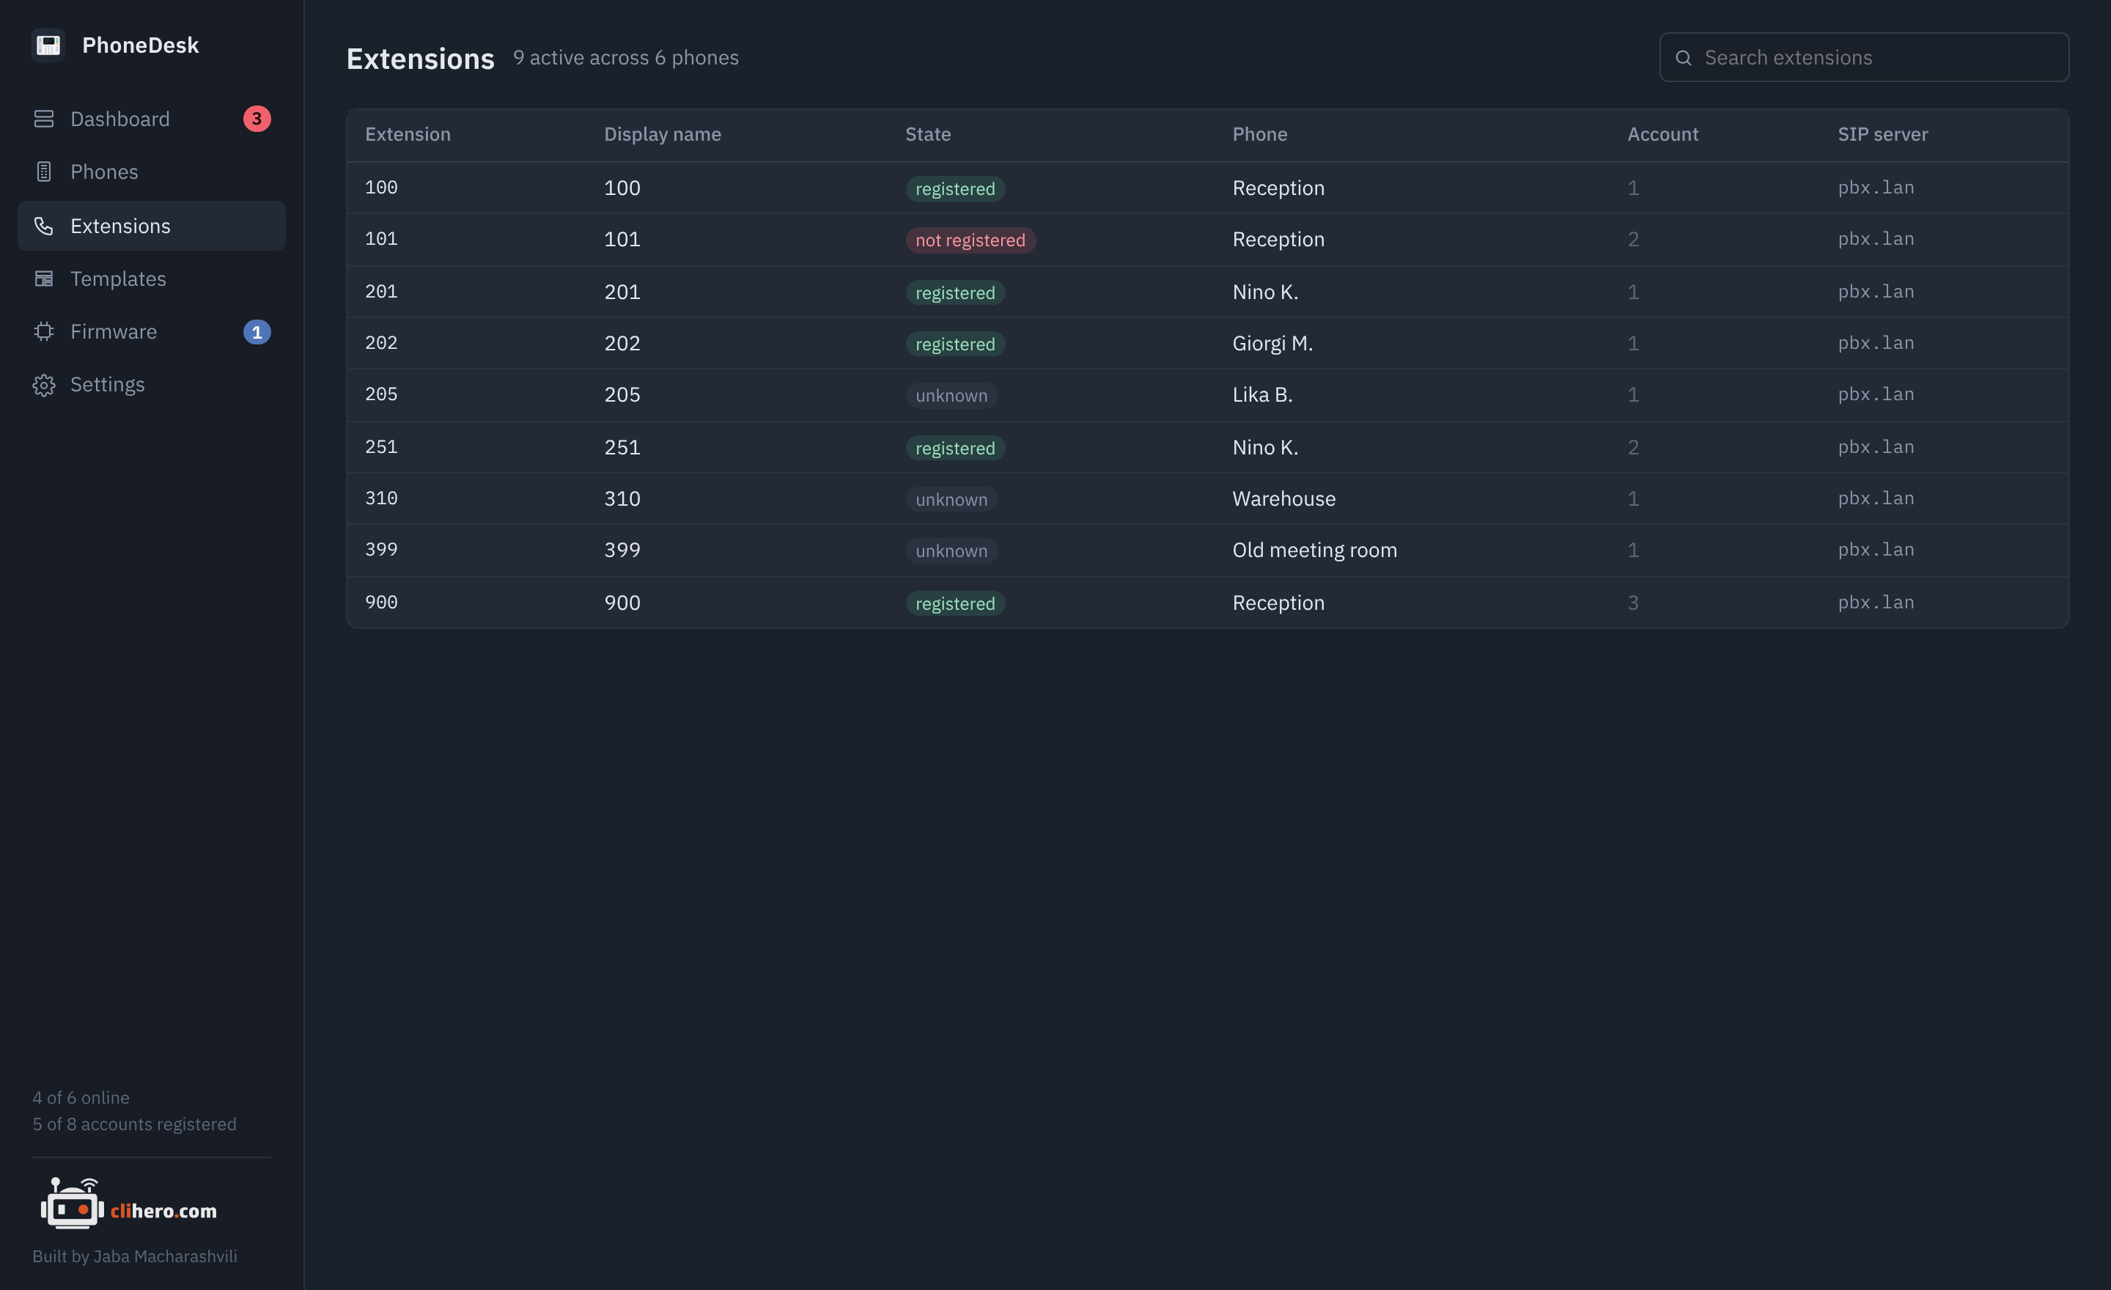Open the Dashboard menu item
The image size is (2111, 1290).
(x=152, y=119)
